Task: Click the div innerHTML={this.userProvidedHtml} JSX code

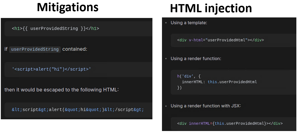Action: pos(230,123)
